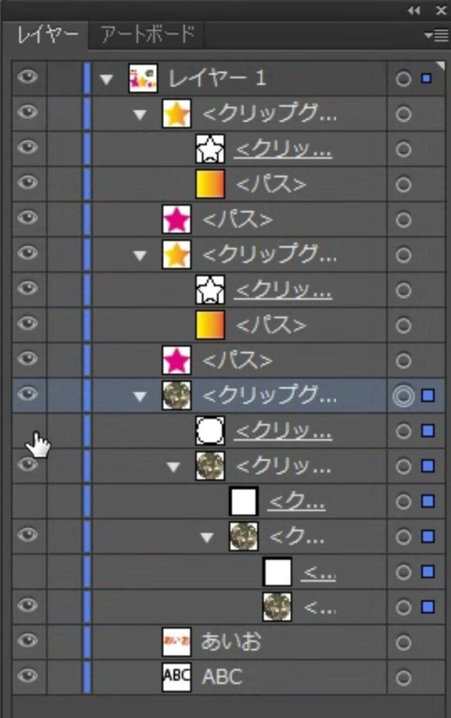This screenshot has width=451, height=718.
Task: Hide レイヤー 1 with eye icon
Action: (27, 78)
